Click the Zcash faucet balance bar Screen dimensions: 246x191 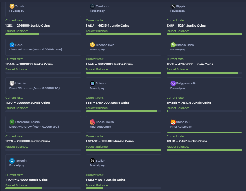[x=43, y=34]
